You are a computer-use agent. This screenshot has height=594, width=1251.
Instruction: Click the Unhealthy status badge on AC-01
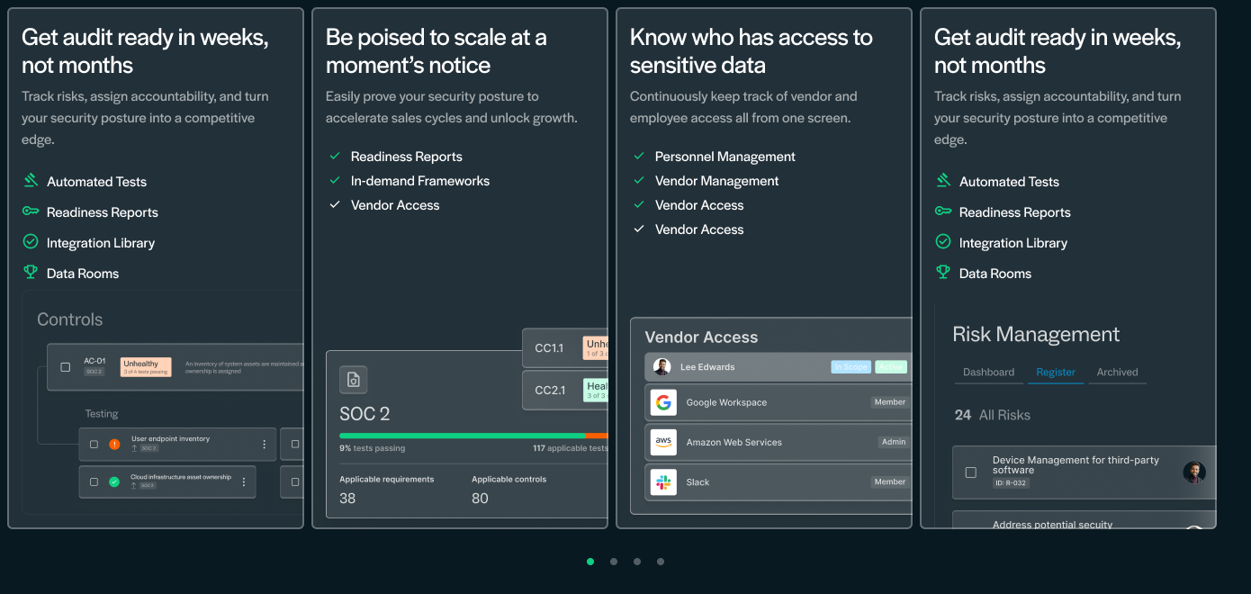(x=146, y=367)
